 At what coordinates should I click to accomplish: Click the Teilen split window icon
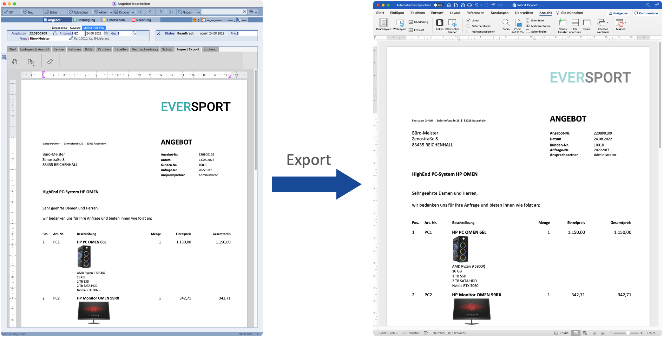[587, 23]
